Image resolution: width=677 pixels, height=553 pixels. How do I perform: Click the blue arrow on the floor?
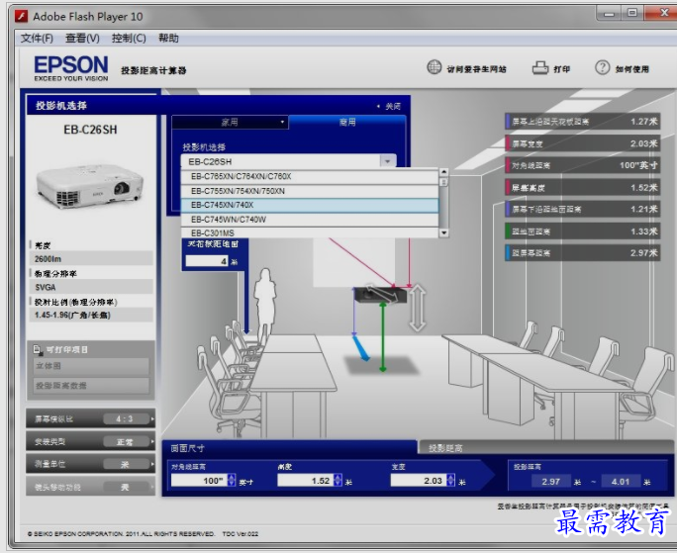pos(360,348)
